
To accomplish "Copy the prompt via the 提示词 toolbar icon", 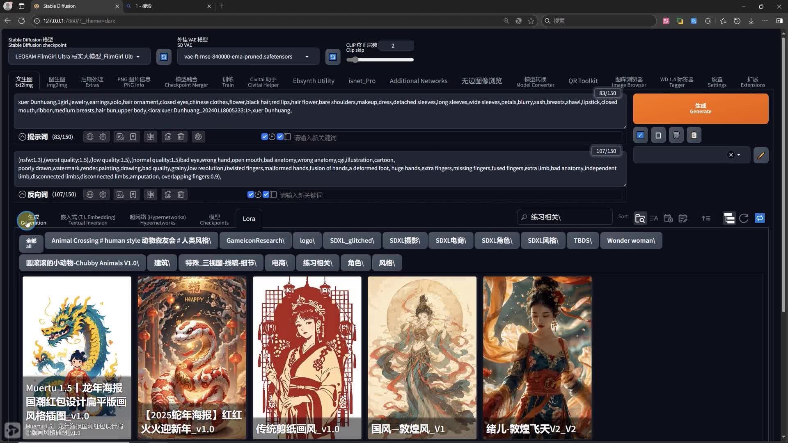I will [x=168, y=137].
